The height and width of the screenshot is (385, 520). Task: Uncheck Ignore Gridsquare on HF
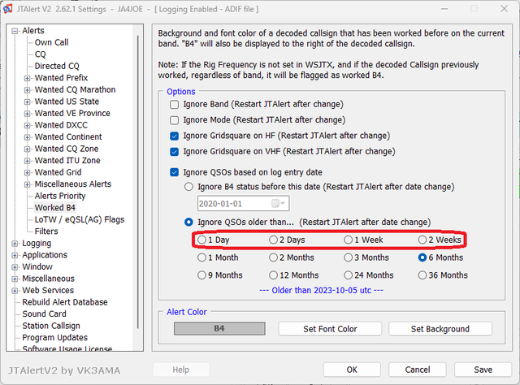(174, 136)
